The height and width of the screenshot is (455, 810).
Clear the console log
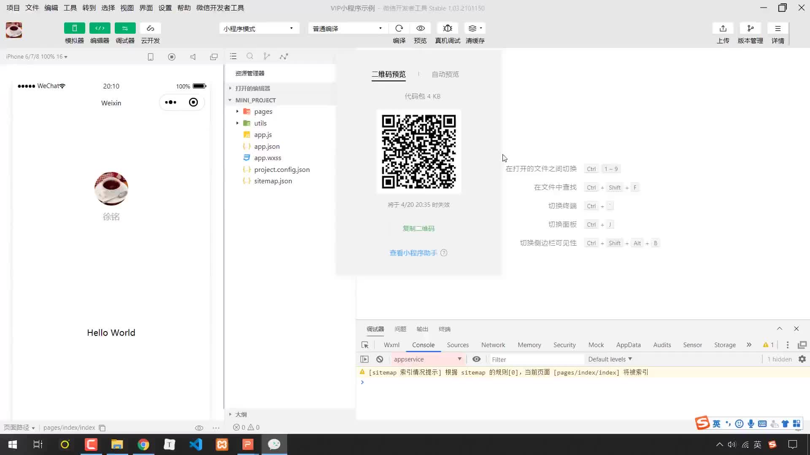click(380, 359)
